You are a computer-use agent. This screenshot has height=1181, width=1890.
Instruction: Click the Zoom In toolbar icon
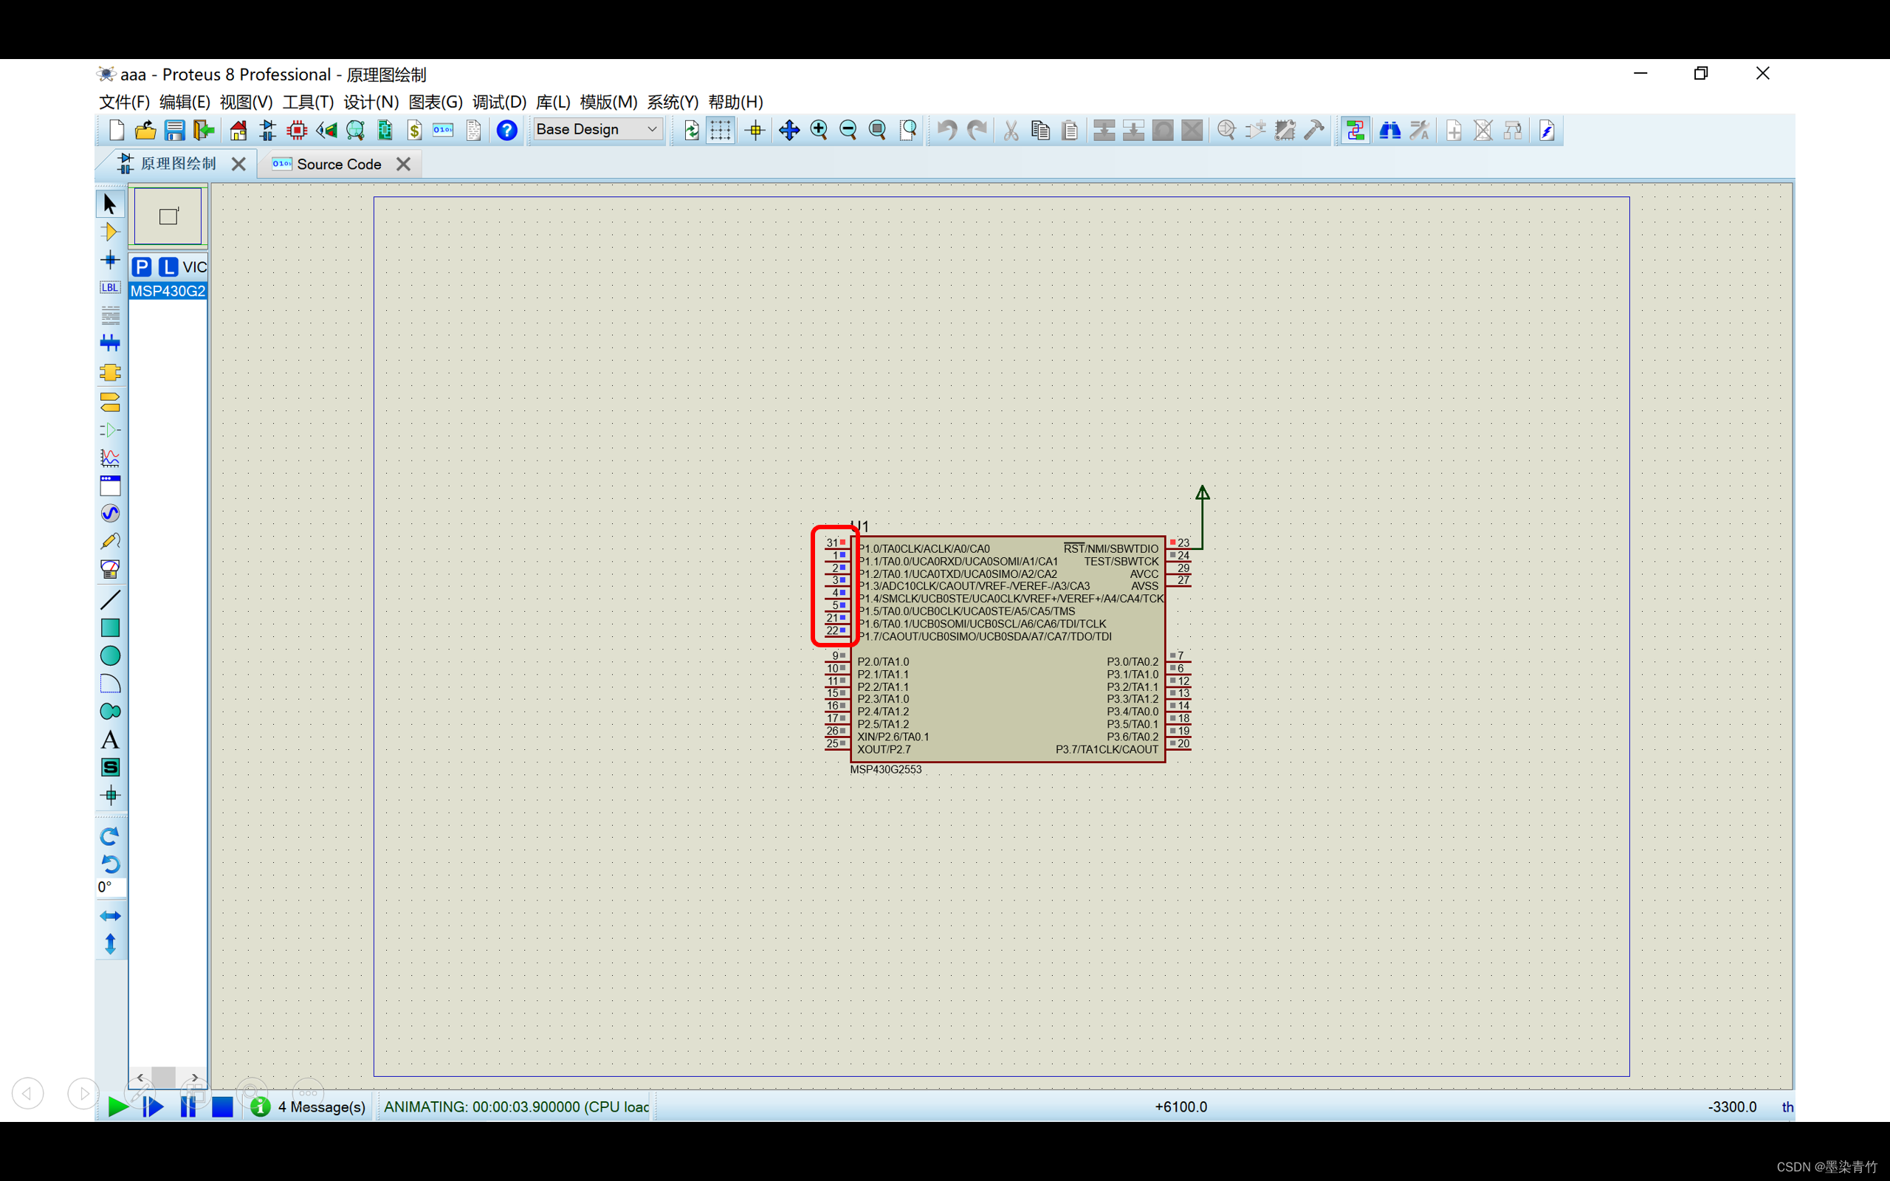819,131
